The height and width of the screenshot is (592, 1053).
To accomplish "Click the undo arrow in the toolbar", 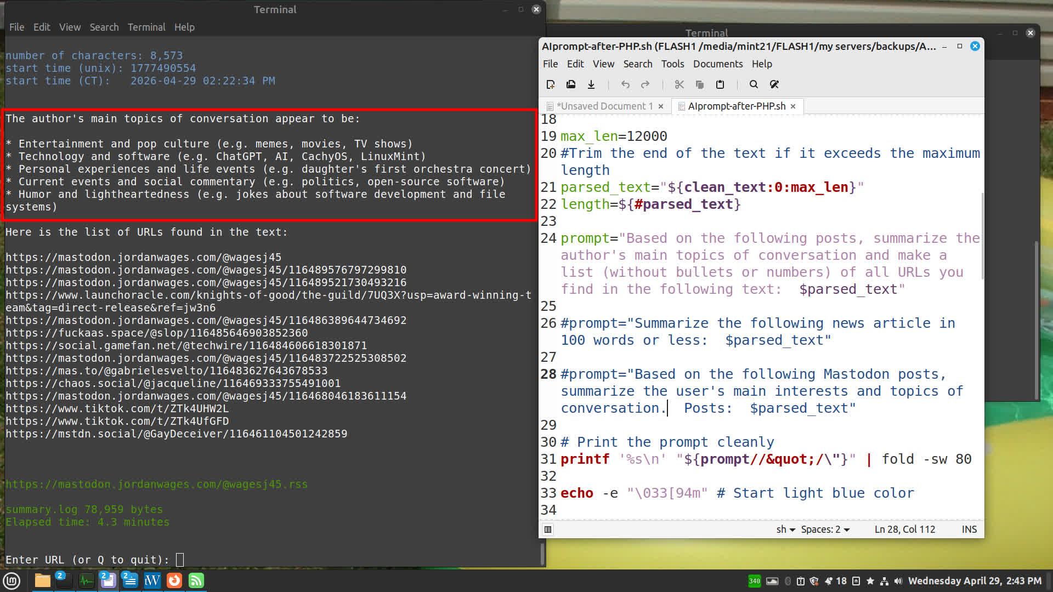I will (625, 84).
